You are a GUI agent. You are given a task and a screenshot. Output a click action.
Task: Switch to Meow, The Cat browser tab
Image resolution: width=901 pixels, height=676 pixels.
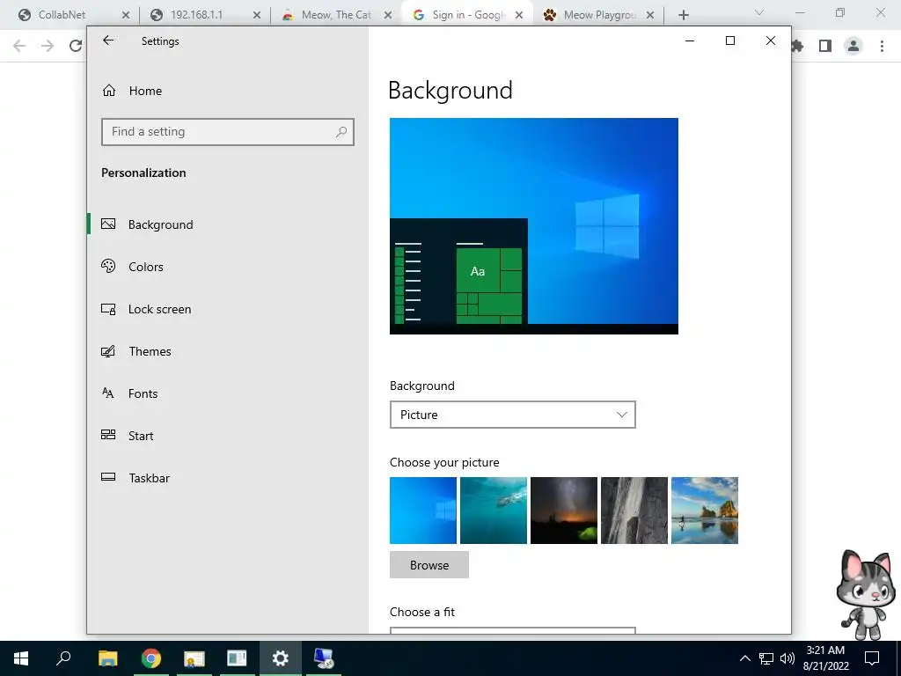coord(336,15)
